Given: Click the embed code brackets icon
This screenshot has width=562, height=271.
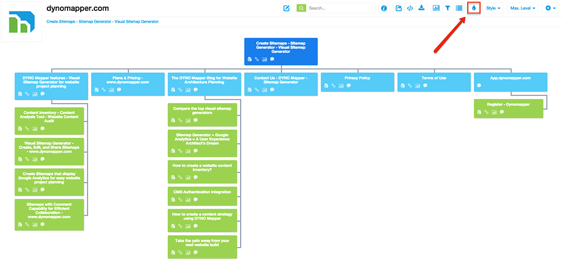Looking at the screenshot, I should [410, 8].
